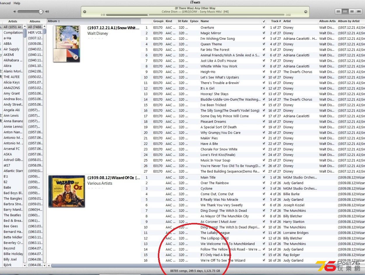Select Billy Joel in the Artists list
This screenshot has height=275, width=365.
pyautogui.click(x=11, y=259)
